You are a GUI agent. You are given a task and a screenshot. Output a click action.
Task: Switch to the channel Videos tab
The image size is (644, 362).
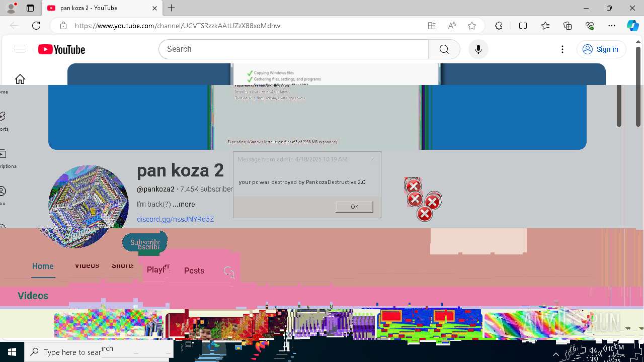click(87, 265)
